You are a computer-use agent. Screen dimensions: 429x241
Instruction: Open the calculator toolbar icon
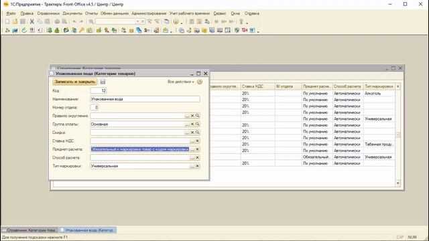[192, 21]
